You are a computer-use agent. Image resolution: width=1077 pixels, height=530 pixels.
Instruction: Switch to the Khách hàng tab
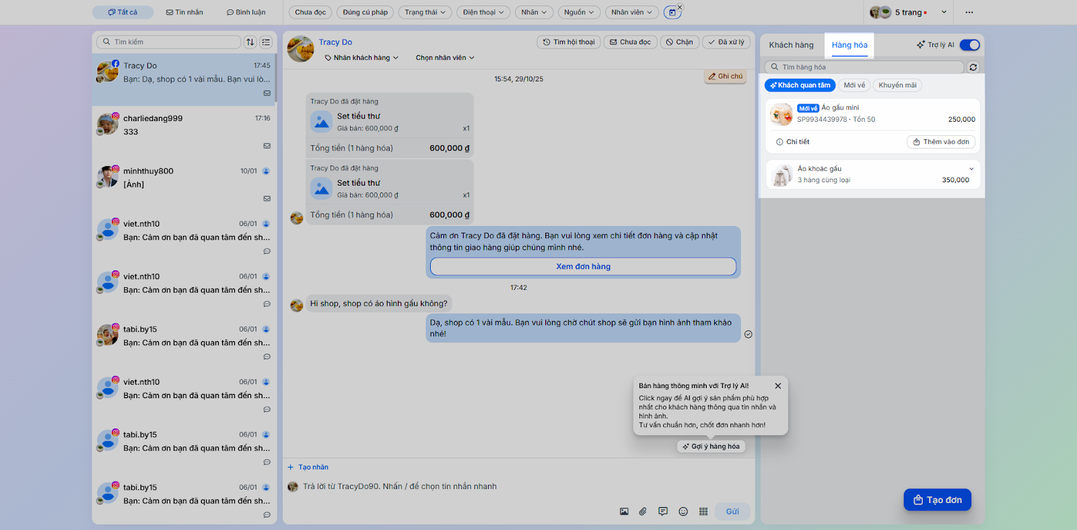[x=791, y=45]
